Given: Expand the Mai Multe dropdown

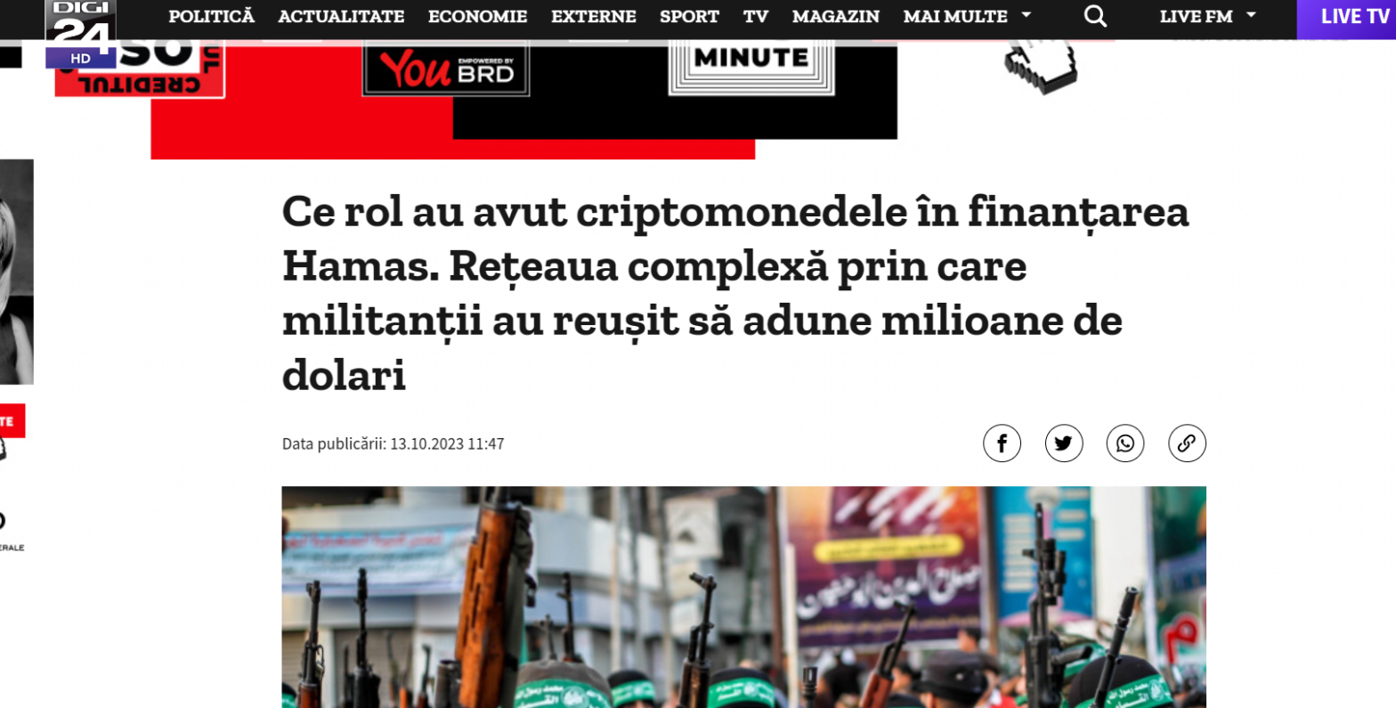Looking at the screenshot, I should [967, 16].
